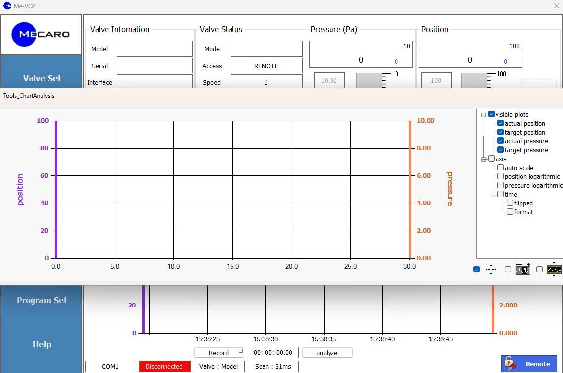
Task: Collapse the time tree node
Action: pos(492,194)
